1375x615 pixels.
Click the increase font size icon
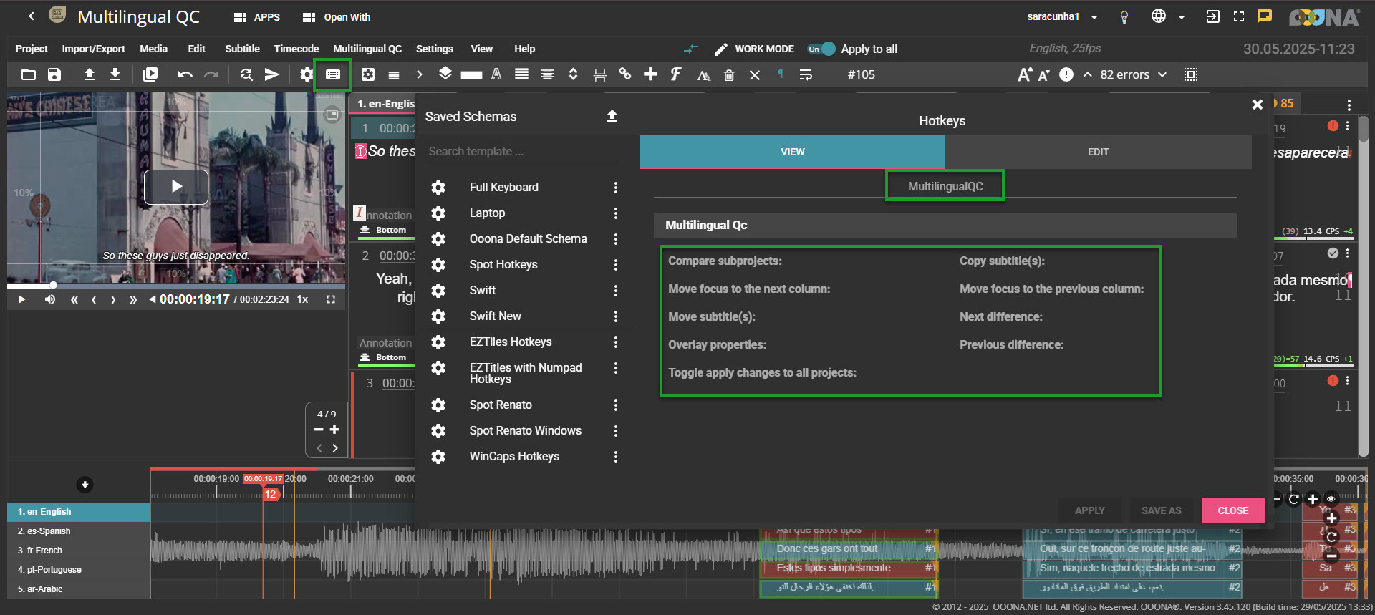[1024, 74]
